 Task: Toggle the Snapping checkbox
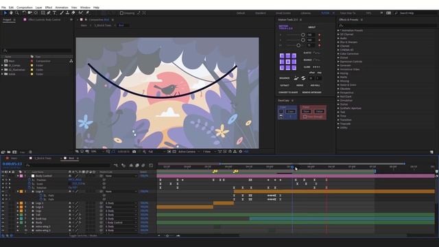[x=121, y=13]
